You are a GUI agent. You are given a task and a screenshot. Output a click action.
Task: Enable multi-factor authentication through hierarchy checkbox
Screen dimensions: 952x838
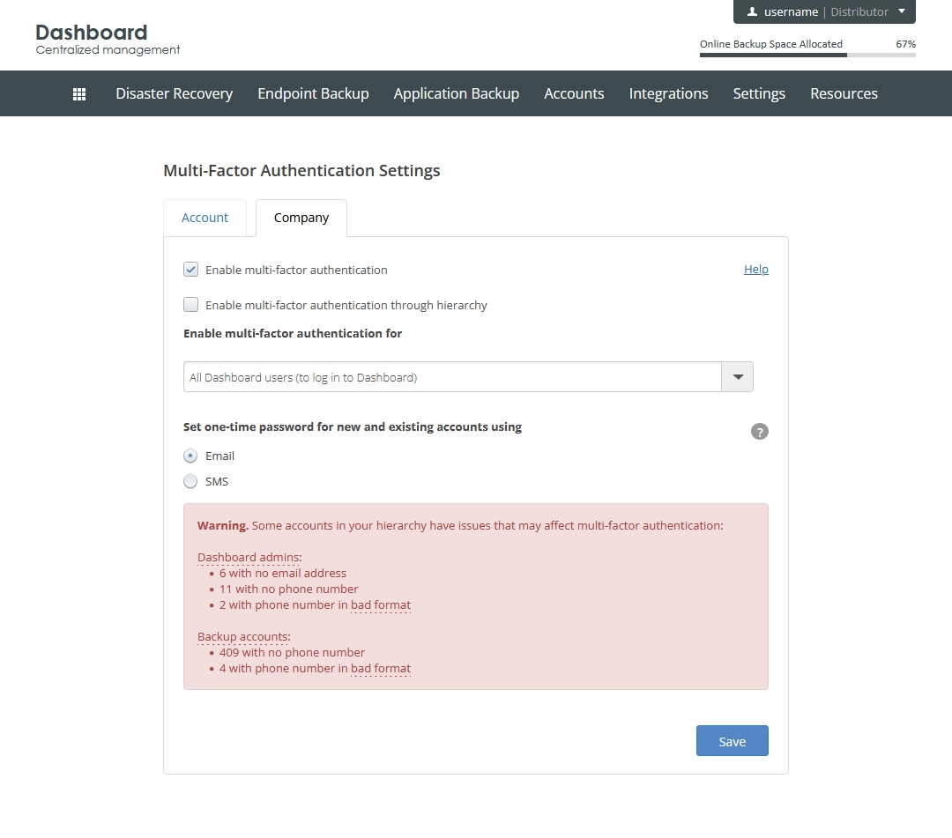point(190,305)
